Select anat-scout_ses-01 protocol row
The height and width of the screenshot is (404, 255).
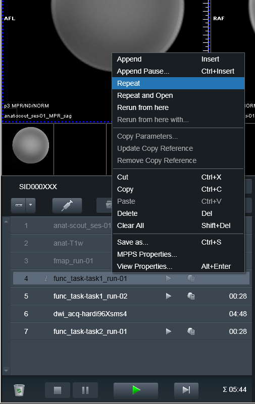[x=62, y=225]
